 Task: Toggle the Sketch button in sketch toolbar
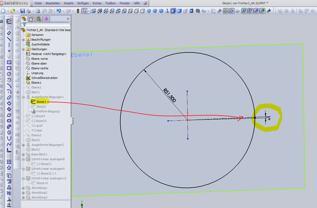point(9,22)
